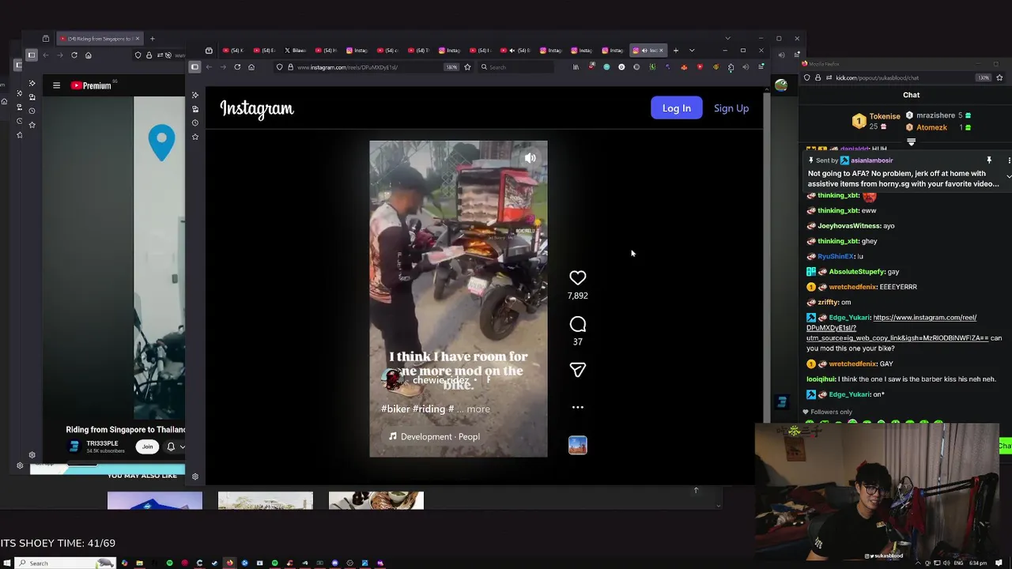Open sidebar settings gear in Instagram window

click(195, 477)
